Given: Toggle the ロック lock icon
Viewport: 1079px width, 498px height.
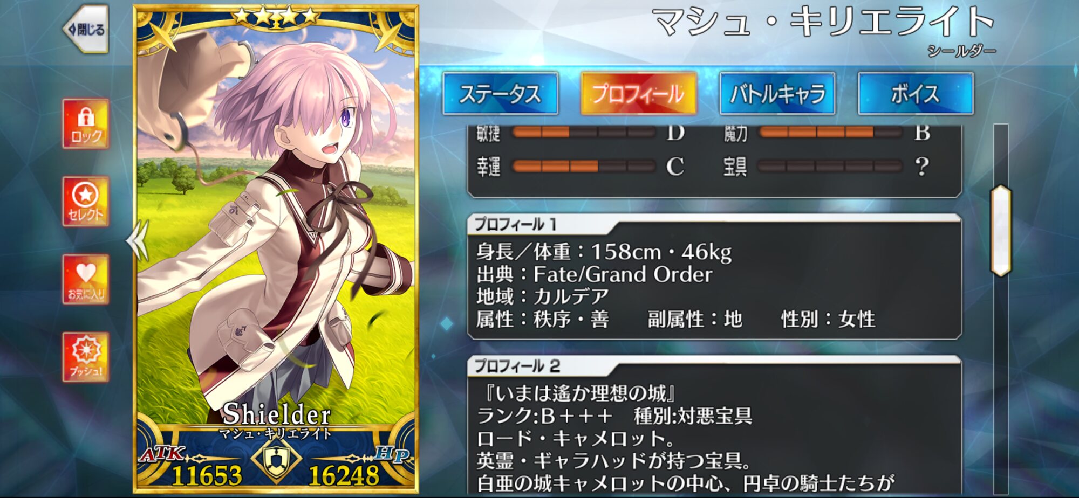Looking at the screenshot, I should [x=86, y=124].
